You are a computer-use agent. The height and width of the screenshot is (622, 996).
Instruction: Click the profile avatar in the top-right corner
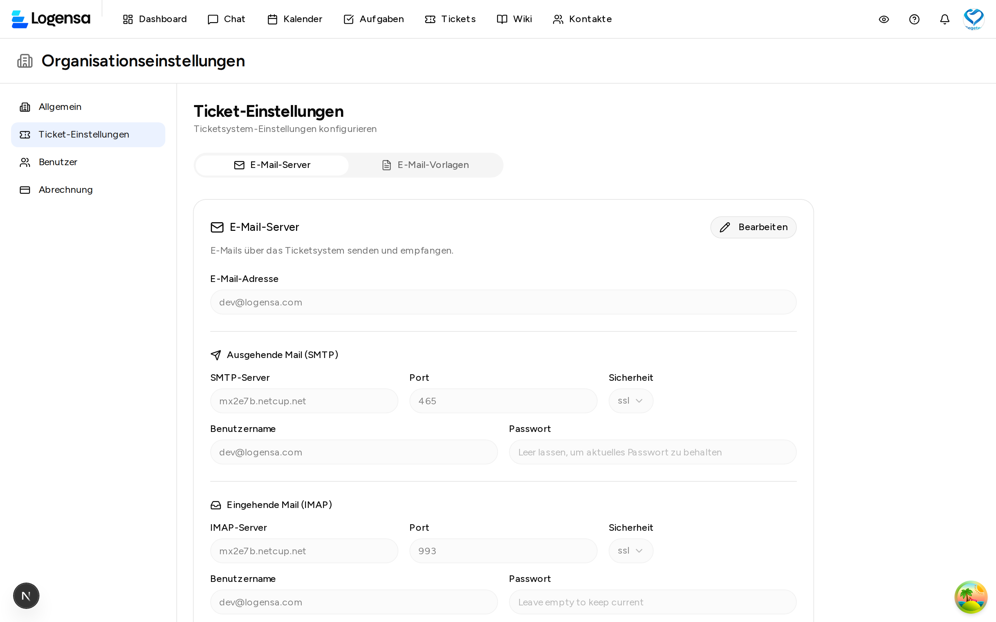tap(974, 19)
